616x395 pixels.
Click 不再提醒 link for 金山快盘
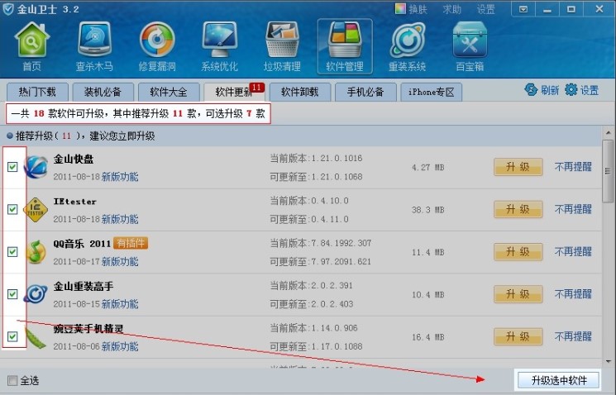pos(573,167)
